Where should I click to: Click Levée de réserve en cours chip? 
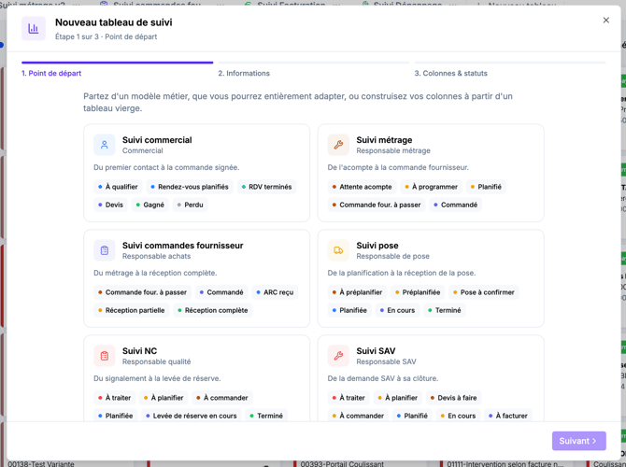192,416
